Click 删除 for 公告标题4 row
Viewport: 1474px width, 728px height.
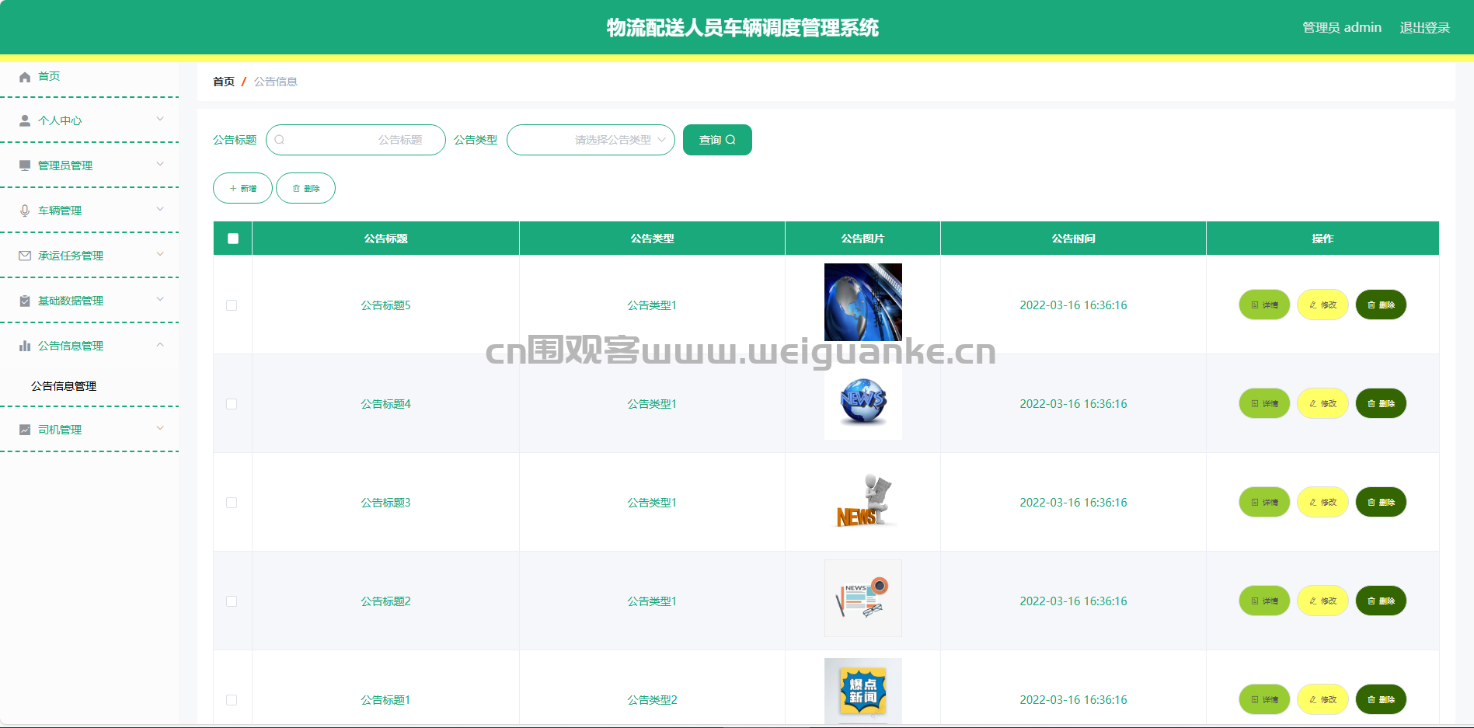pos(1381,403)
